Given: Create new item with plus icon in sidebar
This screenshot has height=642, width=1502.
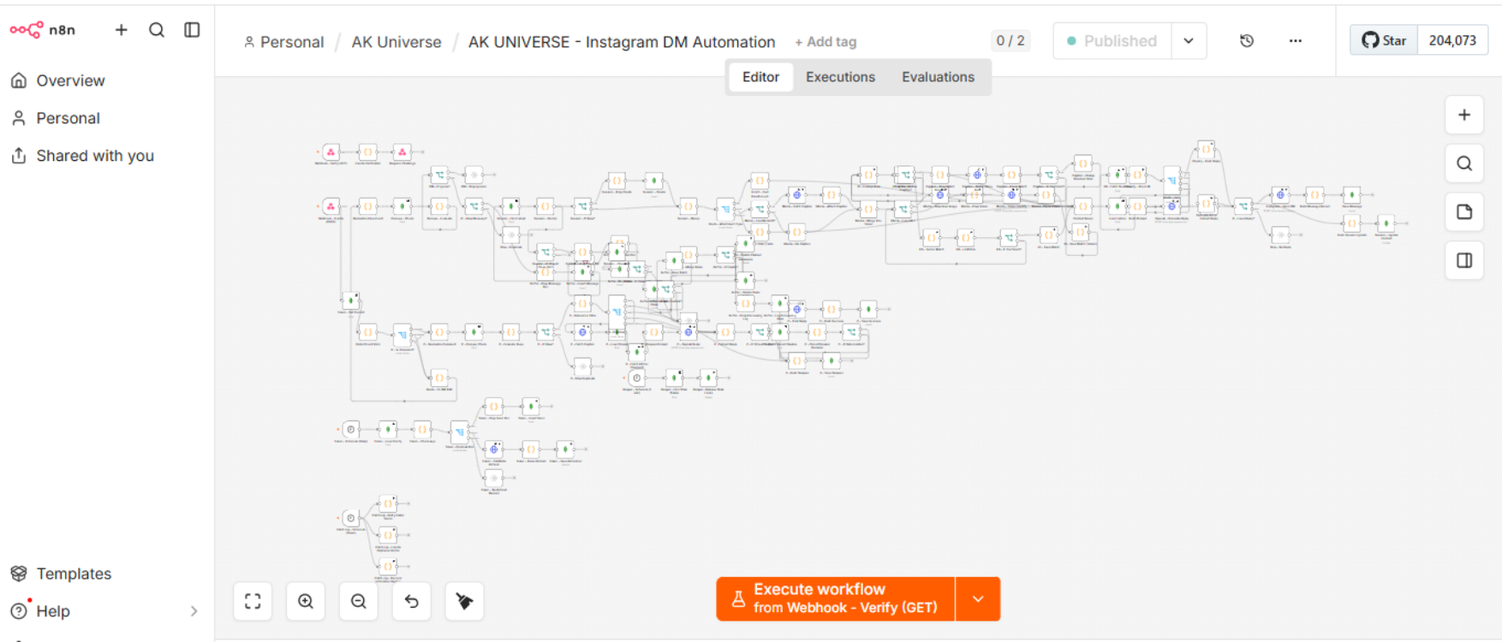Looking at the screenshot, I should click(x=122, y=30).
